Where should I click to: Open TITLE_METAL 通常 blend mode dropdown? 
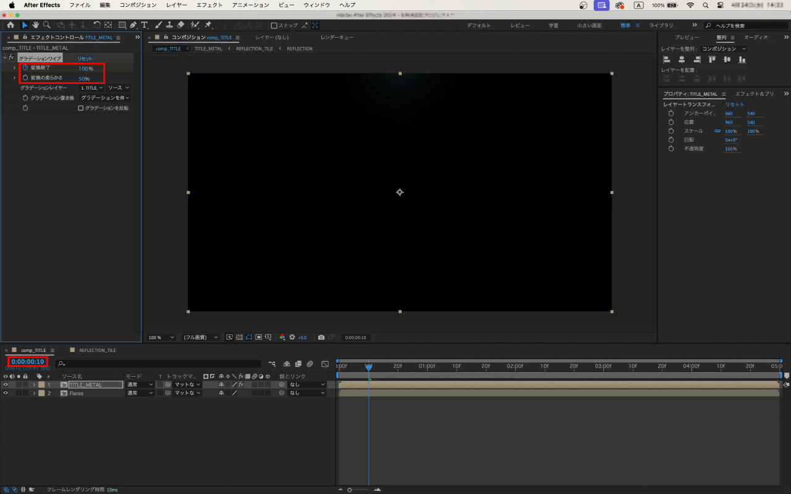140,385
